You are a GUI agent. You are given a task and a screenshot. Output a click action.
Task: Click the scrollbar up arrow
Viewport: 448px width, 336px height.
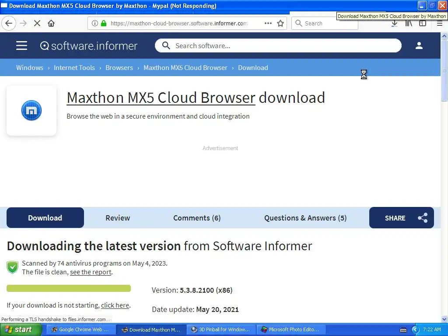tap(444, 36)
